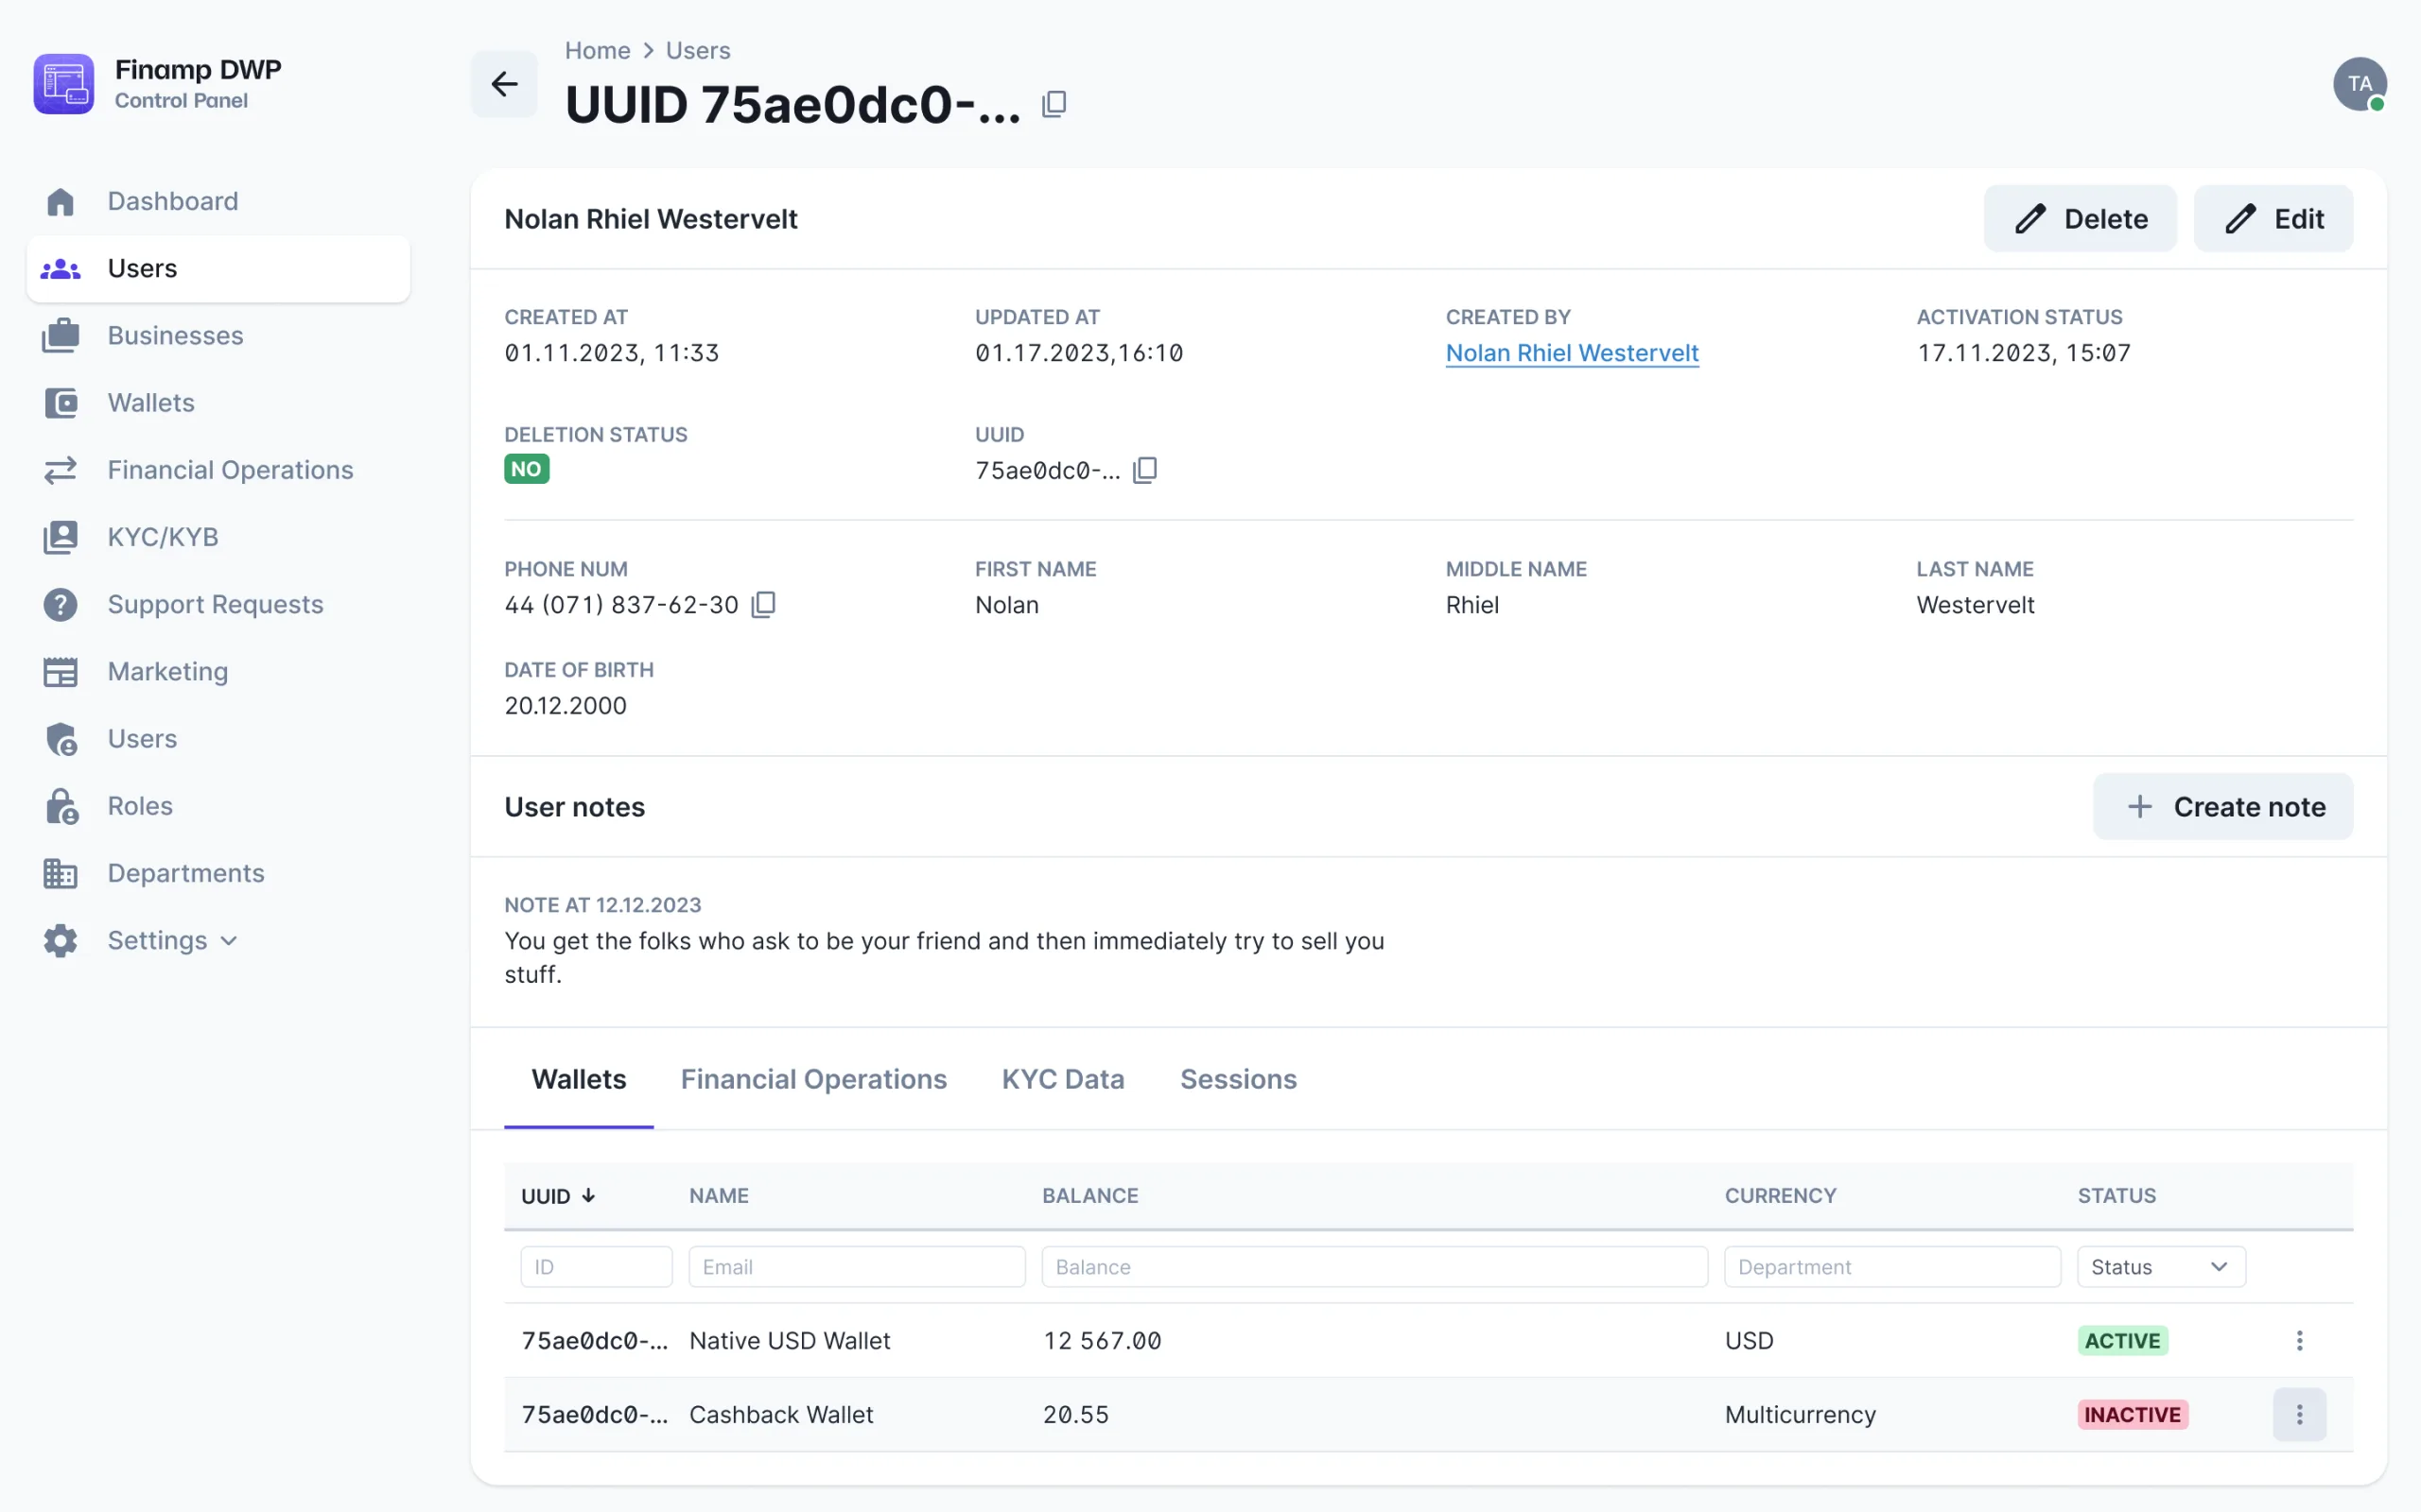Image resolution: width=2421 pixels, height=1512 pixels.
Task: Sort the table by UUID column
Action: pyautogui.click(x=558, y=1196)
